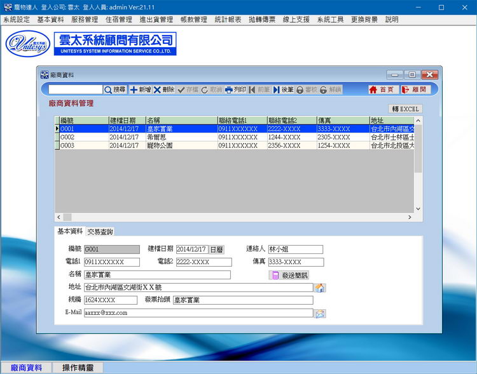Open the 基本資料 menu in menu bar
The height and width of the screenshot is (374, 477).
coord(50,20)
